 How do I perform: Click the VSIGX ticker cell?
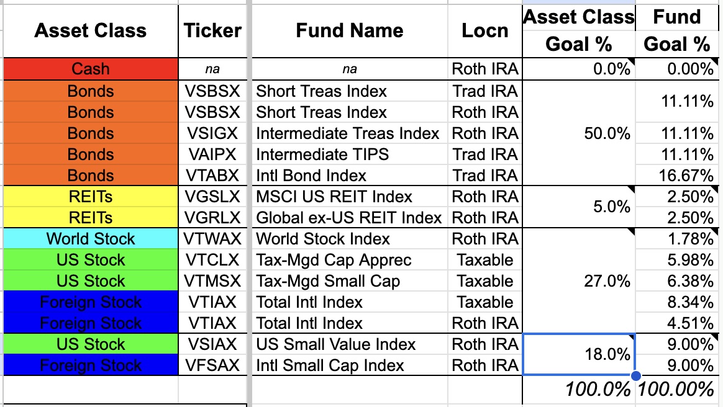point(212,133)
